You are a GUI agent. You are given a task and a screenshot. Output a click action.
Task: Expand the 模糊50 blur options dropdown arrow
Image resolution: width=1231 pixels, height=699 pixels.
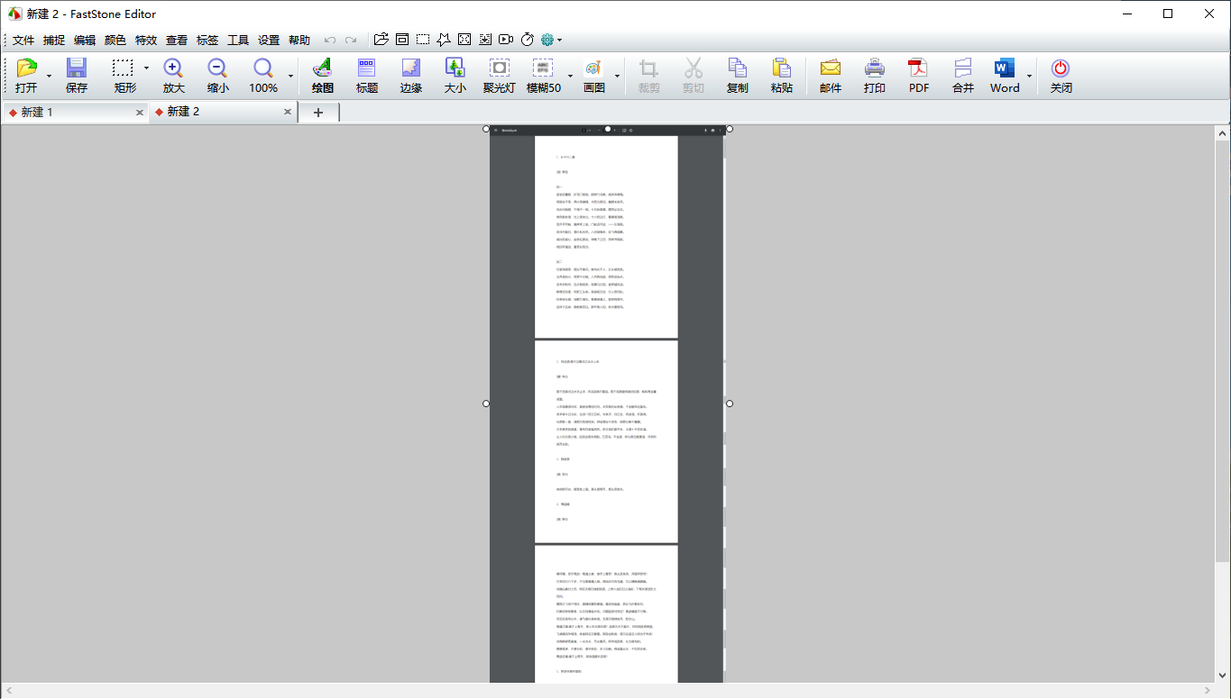(x=570, y=77)
